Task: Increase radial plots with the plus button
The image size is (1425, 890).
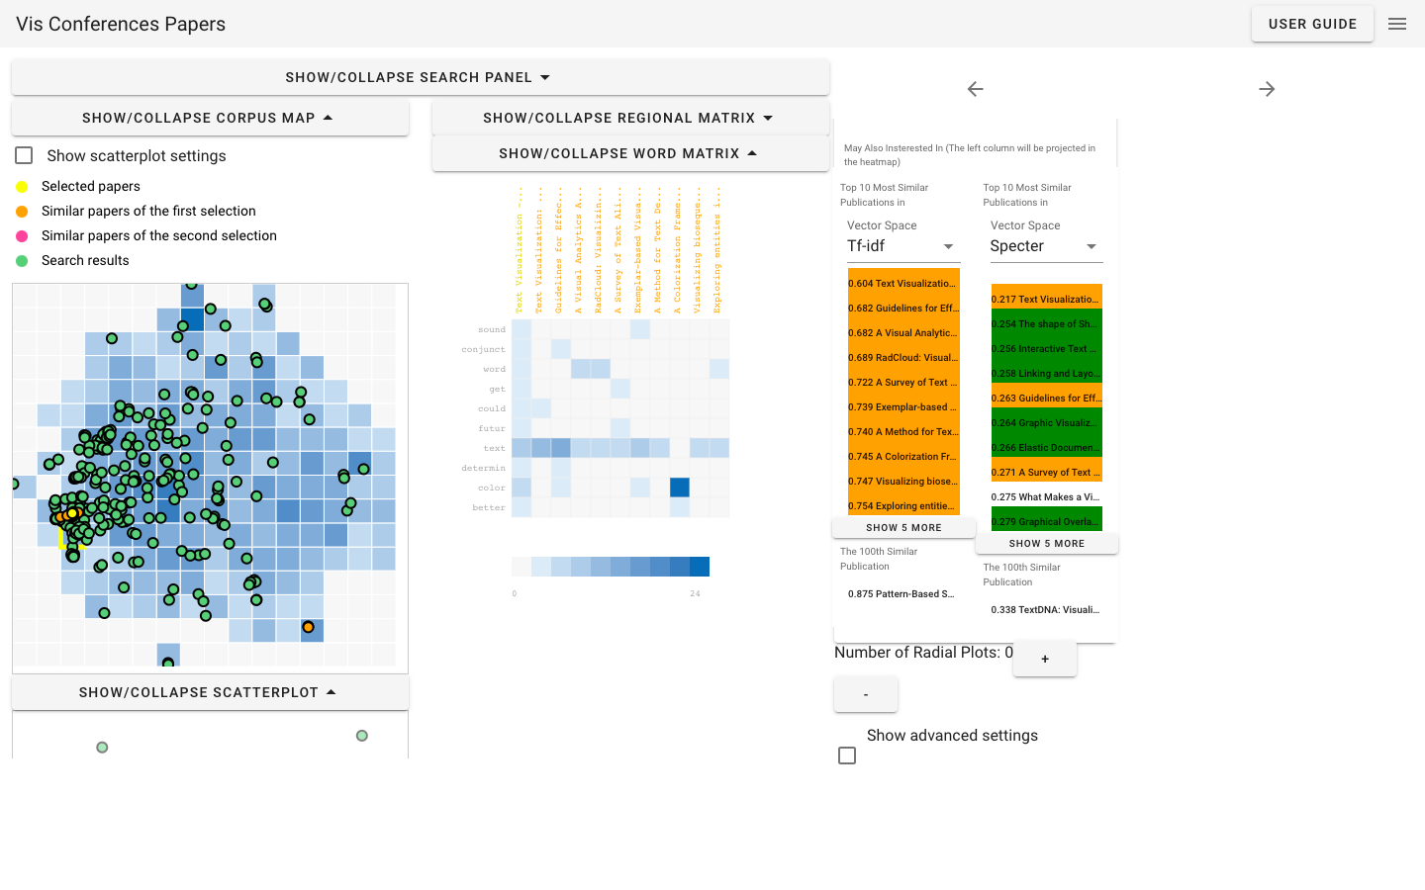Action: (1045, 659)
